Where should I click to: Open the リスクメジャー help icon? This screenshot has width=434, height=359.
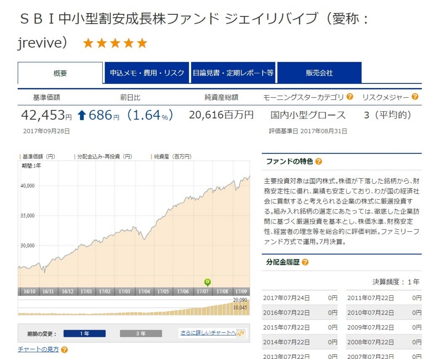(x=415, y=97)
